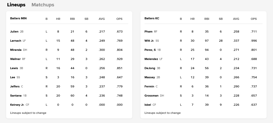Image resolution: width=273 pixels, height=123 pixels.
Task: Select Grossman in KC lineup
Action: point(151,96)
